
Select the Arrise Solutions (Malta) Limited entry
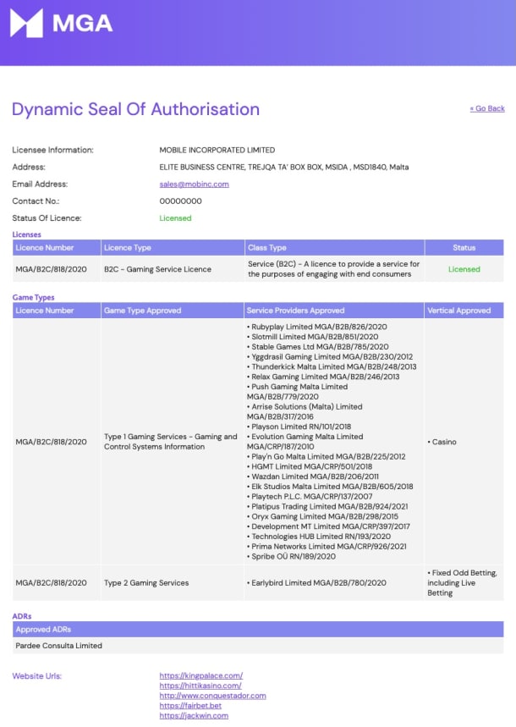coord(305,411)
